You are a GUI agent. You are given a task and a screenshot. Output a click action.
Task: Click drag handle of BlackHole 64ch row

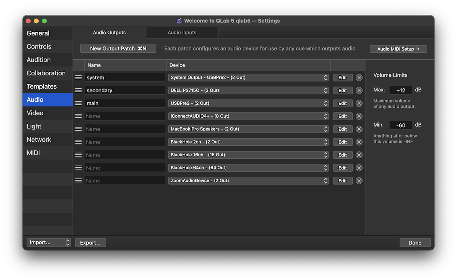78,168
